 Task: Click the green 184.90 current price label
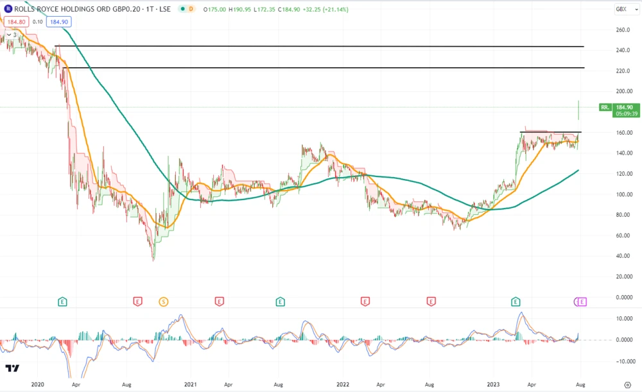pyautogui.click(x=627, y=107)
